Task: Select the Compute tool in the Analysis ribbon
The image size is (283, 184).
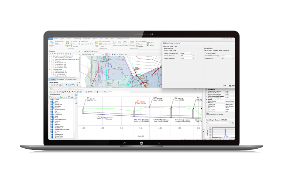Action: [67, 43]
